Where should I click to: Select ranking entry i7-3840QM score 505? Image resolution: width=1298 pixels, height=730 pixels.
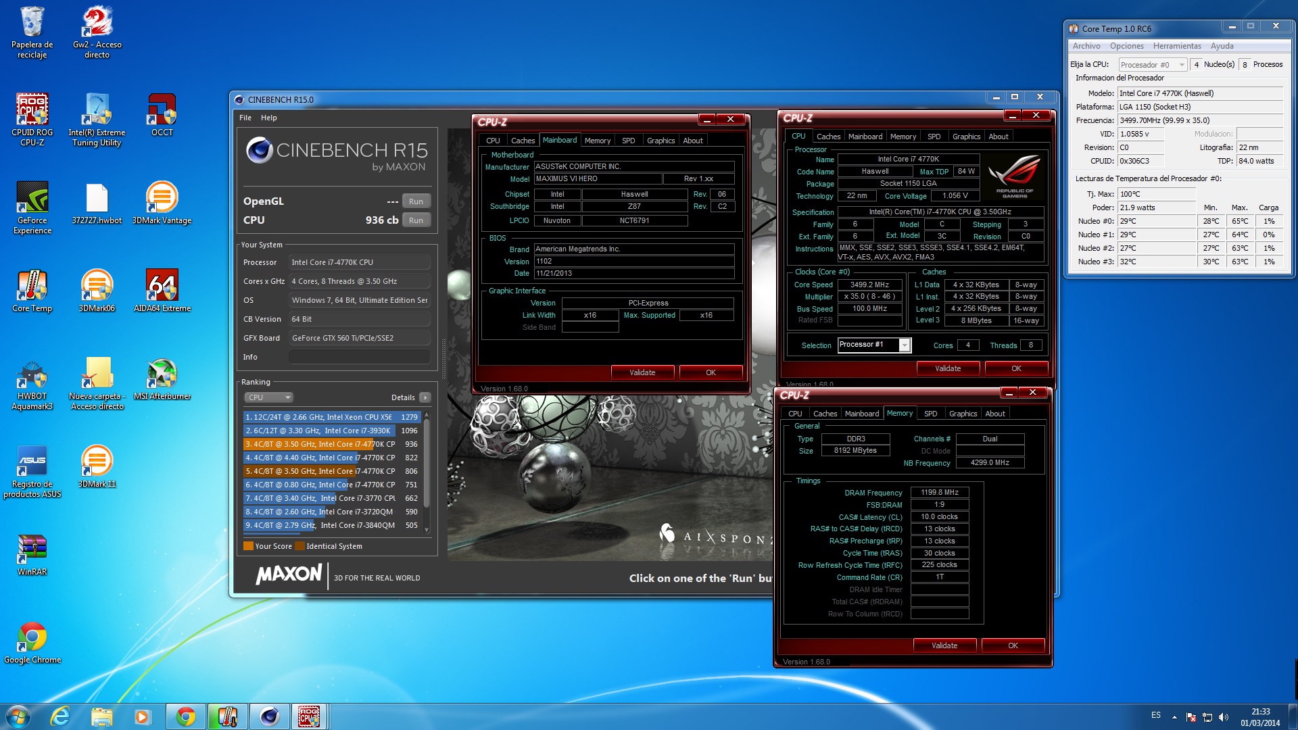[331, 525]
